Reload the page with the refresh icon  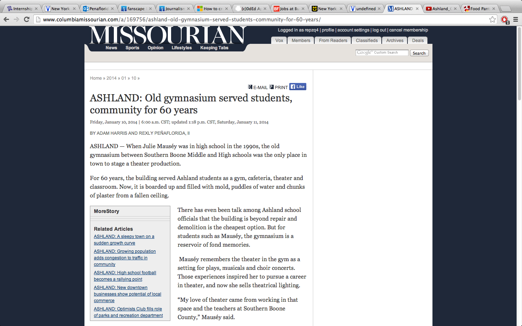pos(26,19)
